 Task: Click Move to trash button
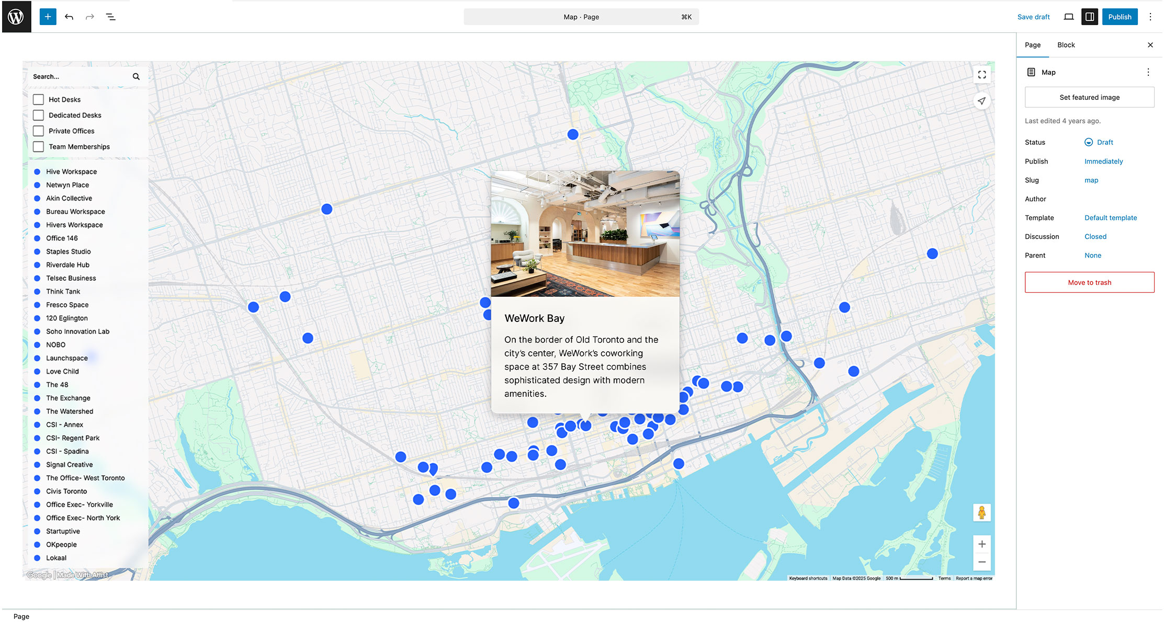point(1089,282)
